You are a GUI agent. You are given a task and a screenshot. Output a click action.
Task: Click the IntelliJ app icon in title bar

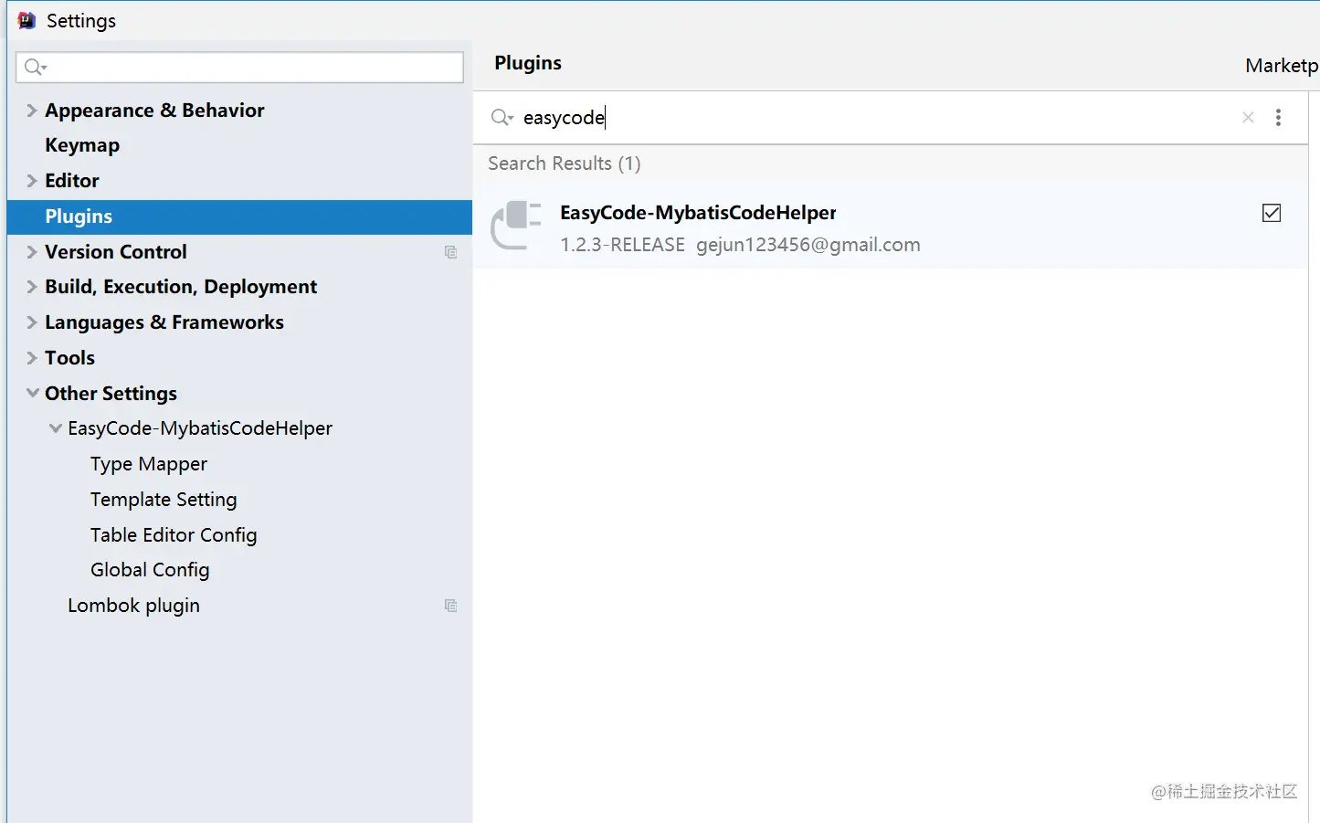tap(26, 20)
